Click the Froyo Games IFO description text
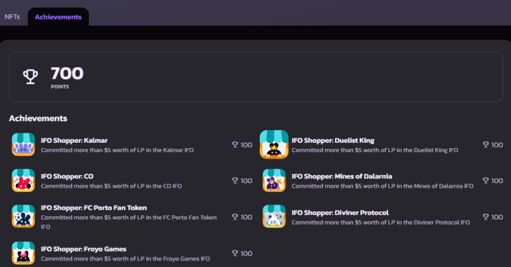This screenshot has height=267, width=511. pyautogui.click(x=125, y=258)
